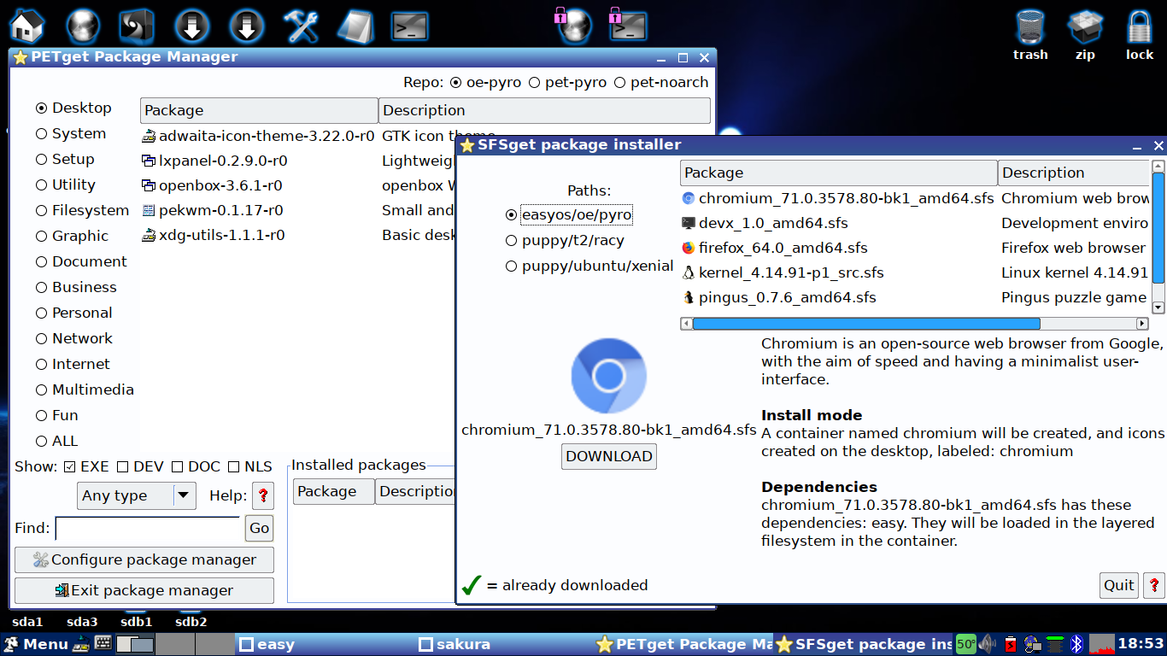Click the Package column header in SFSget

(839, 173)
